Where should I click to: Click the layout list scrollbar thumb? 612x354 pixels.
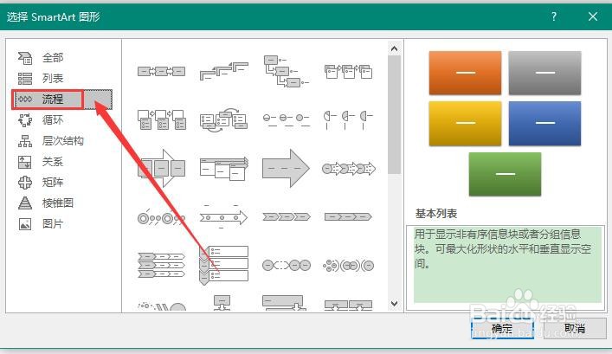click(x=394, y=115)
